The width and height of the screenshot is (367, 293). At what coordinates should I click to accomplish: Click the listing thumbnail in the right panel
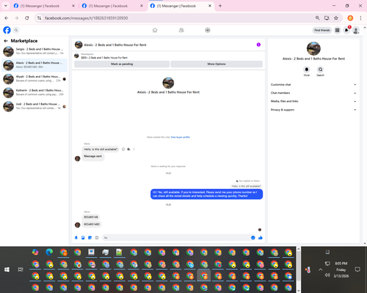tap(313, 48)
